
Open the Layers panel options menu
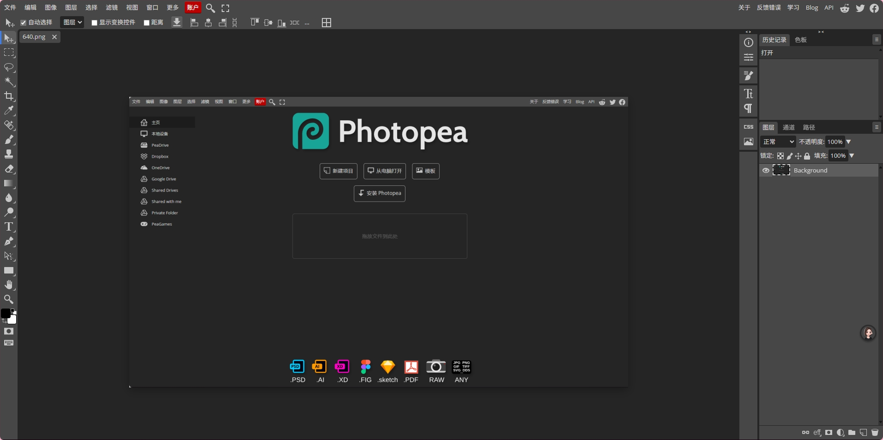[x=877, y=127]
